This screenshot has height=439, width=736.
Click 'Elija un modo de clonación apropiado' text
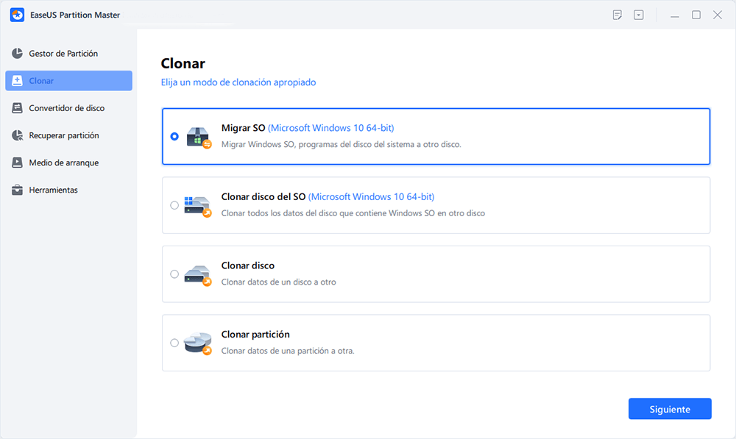tap(238, 82)
